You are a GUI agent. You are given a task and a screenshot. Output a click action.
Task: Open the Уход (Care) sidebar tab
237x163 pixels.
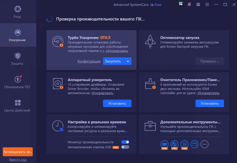pyautogui.click(x=17, y=12)
